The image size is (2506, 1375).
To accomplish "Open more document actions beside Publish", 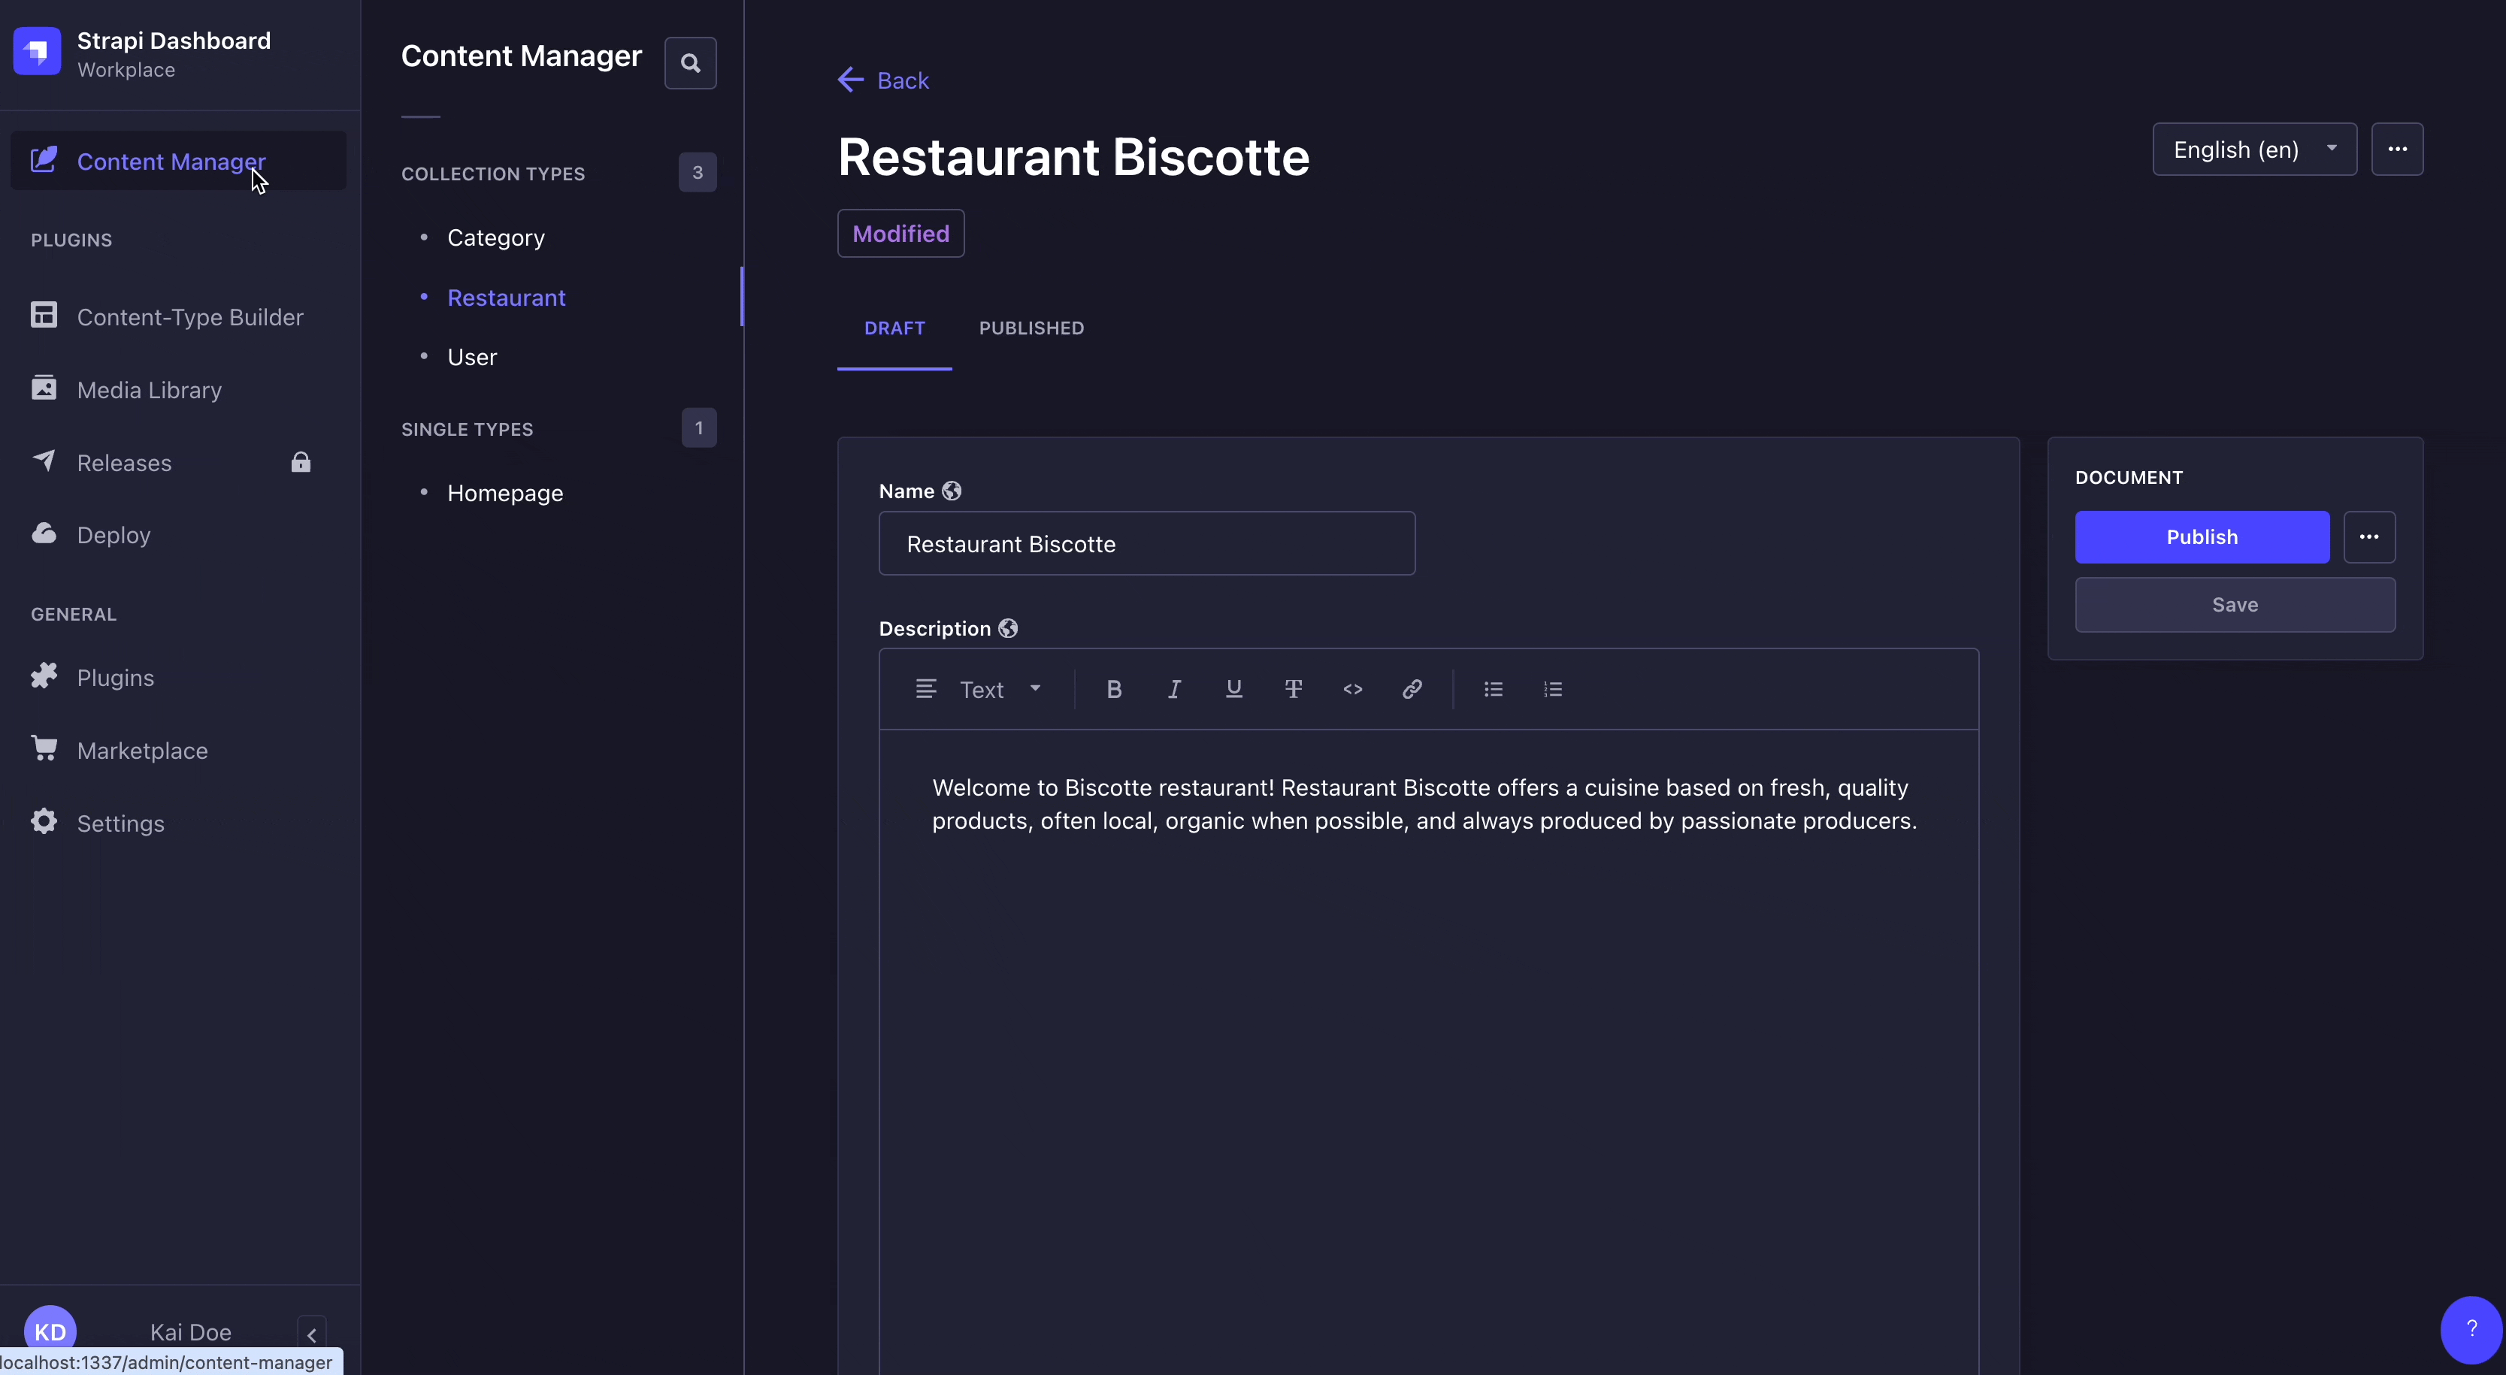I will [2369, 536].
